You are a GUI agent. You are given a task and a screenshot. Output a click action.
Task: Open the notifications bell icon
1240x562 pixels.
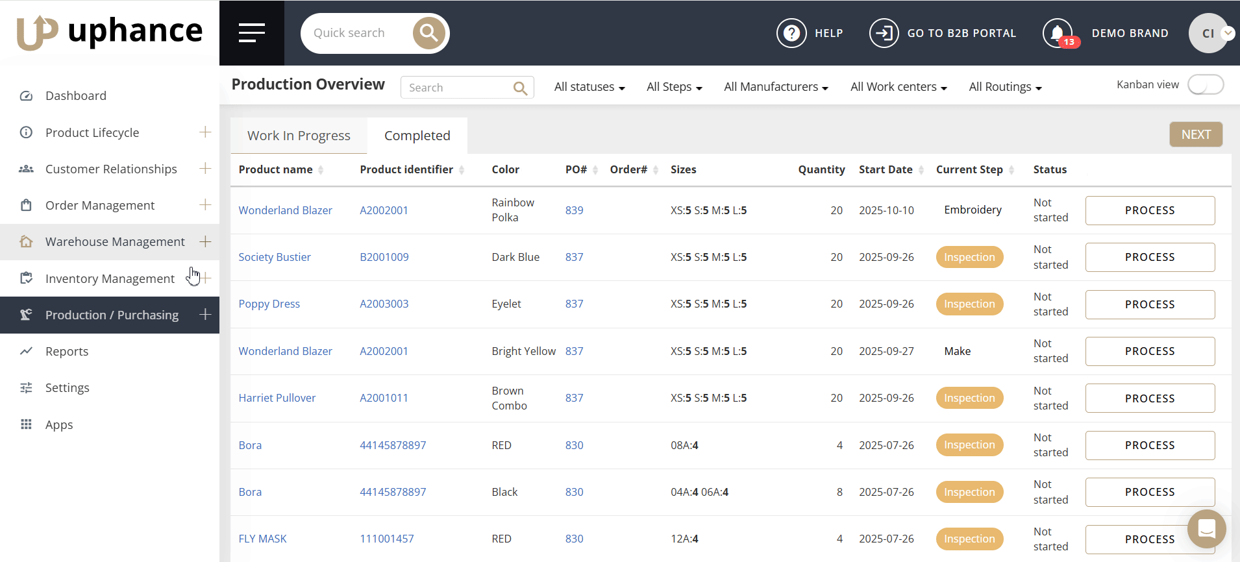pyautogui.click(x=1057, y=33)
